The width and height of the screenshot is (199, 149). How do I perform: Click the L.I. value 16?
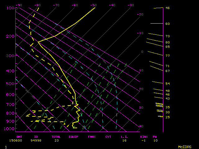pos(124,140)
